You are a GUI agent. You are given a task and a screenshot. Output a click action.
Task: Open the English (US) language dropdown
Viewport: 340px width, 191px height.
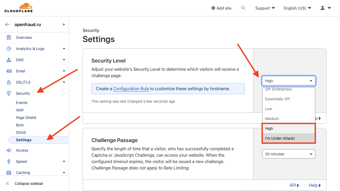[x=297, y=8]
